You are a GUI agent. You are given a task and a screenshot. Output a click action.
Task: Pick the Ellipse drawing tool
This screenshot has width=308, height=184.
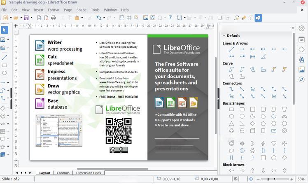pos(5,73)
